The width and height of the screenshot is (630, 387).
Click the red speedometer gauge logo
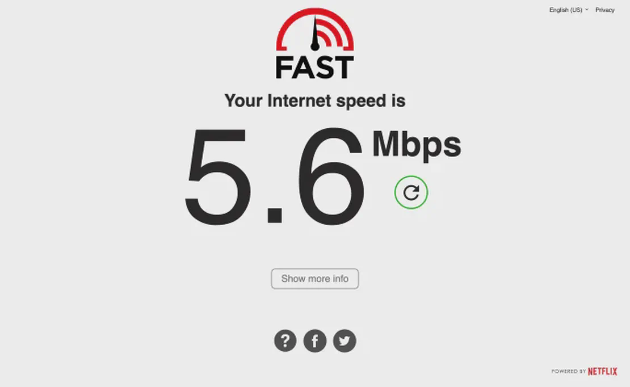315,30
